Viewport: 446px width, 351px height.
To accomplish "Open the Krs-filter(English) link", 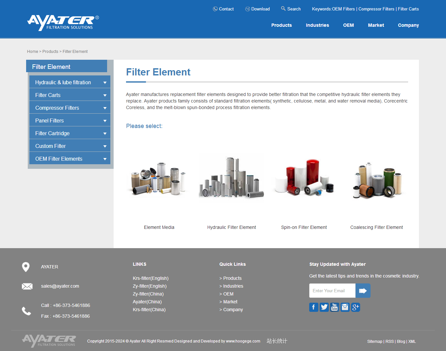I will [151, 278].
